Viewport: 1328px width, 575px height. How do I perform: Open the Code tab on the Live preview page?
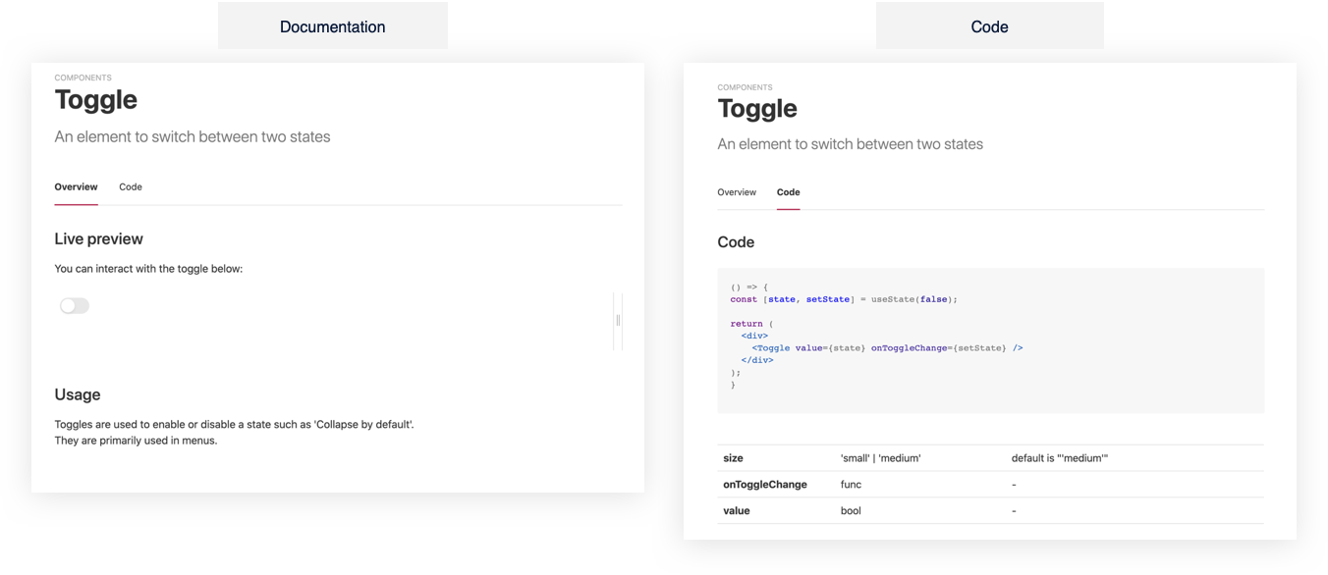click(x=131, y=187)
